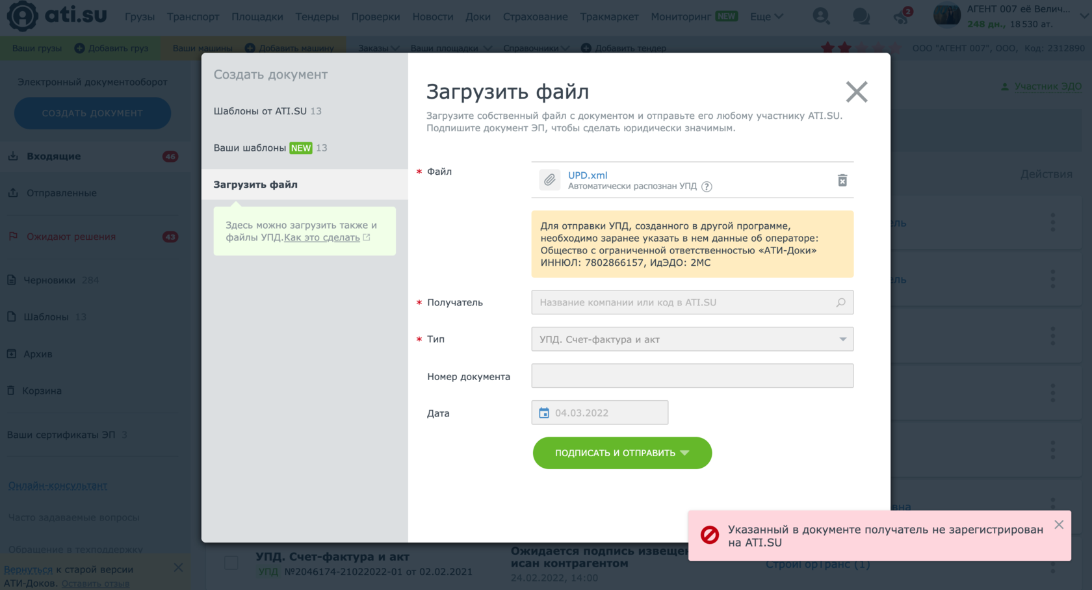Dismiss the recipient not registered error toast
Screen dimensions: 1092x590
pyautogui.click(x=1059, y=524)
